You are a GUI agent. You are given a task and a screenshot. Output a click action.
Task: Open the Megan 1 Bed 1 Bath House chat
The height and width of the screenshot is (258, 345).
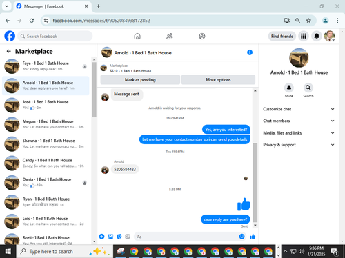tap(46, 124)
